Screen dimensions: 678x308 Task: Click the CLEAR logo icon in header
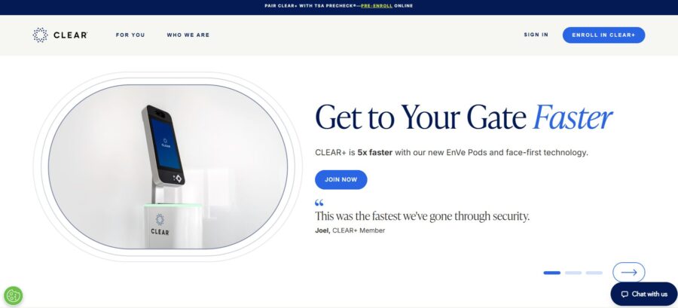tap(40, 35)
